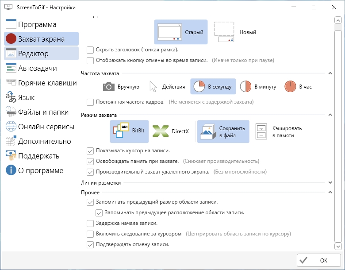Uncheck Подтверждать отмену записи
The image size is (345, 270).
[x=90, y=244]
